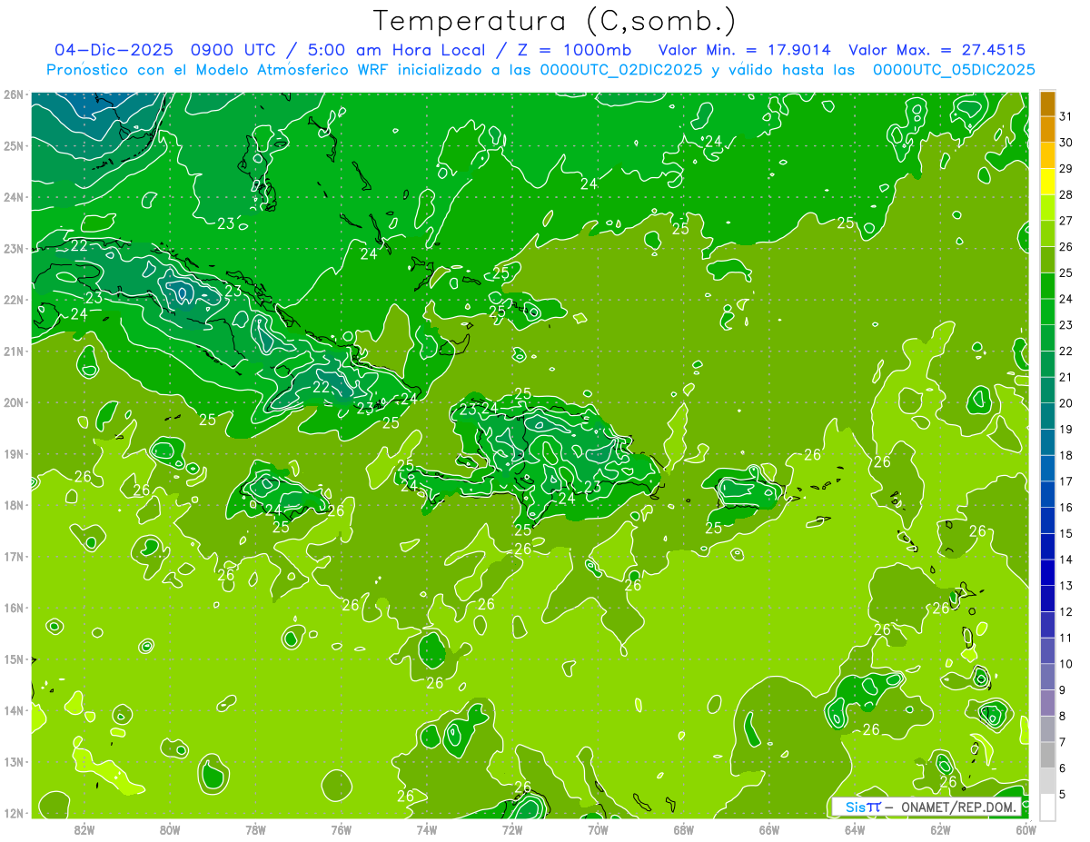Click the 24N latitude axis label
The image size is (1090, 842).
14,197
